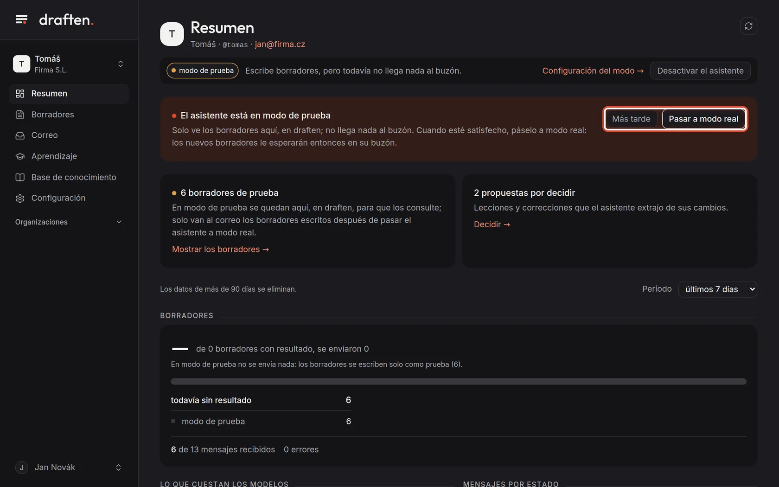Open Configuración in the sidebar
This screenshot has height=487, width=779.
tap(69, 198)
